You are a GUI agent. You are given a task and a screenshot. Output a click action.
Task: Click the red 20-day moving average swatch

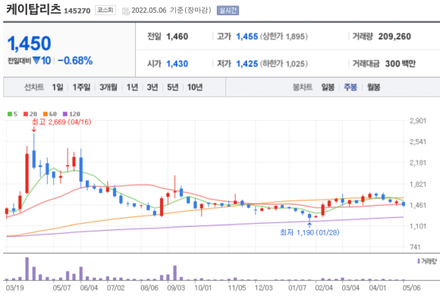point(26,114)
